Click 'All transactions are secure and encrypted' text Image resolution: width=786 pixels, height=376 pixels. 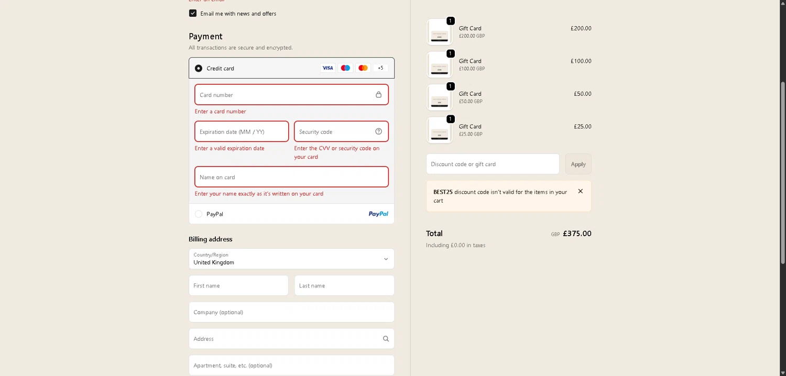[x=241, y=48]
